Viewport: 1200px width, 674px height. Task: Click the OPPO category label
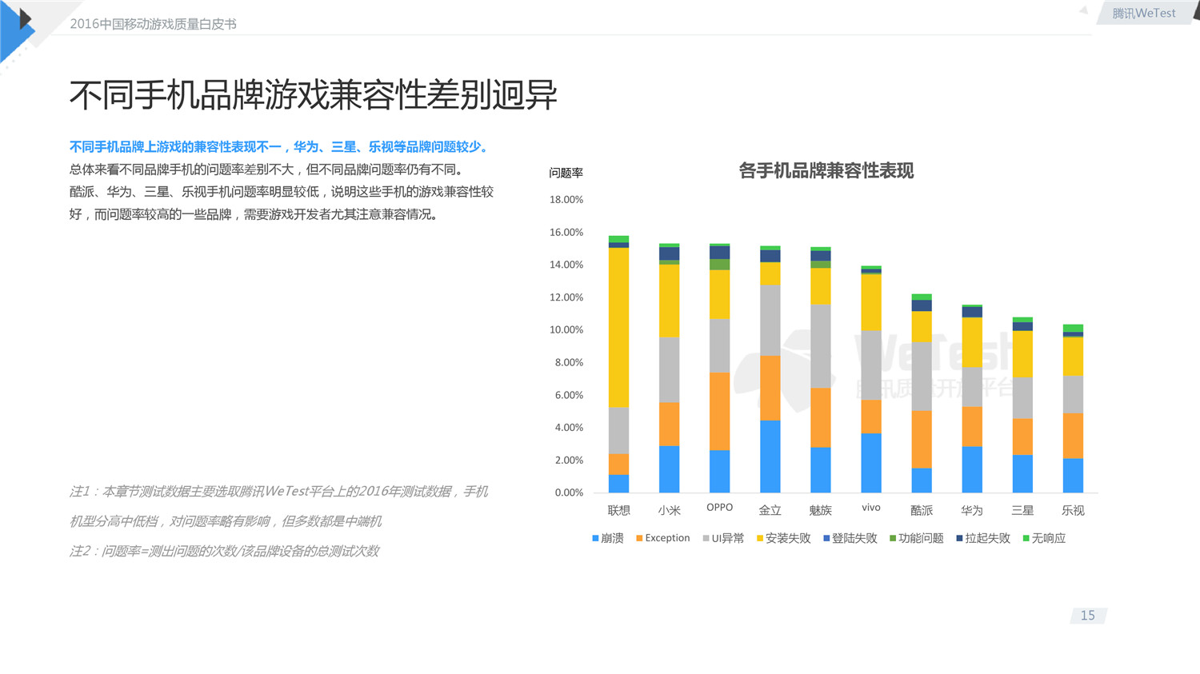[720, 508]
